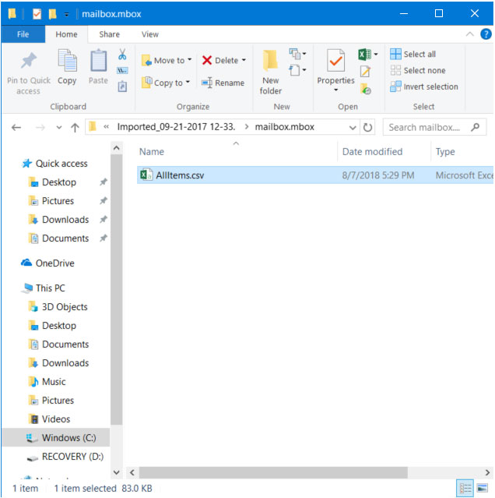The image size is (495, 498).
Task: Click the Properties checkmark icon
Action: [335, 60]
